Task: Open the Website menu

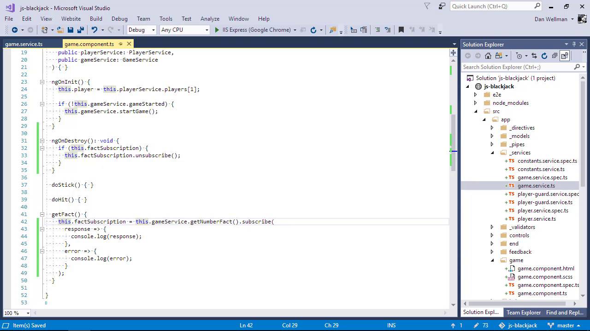Action: click(71, 19)
